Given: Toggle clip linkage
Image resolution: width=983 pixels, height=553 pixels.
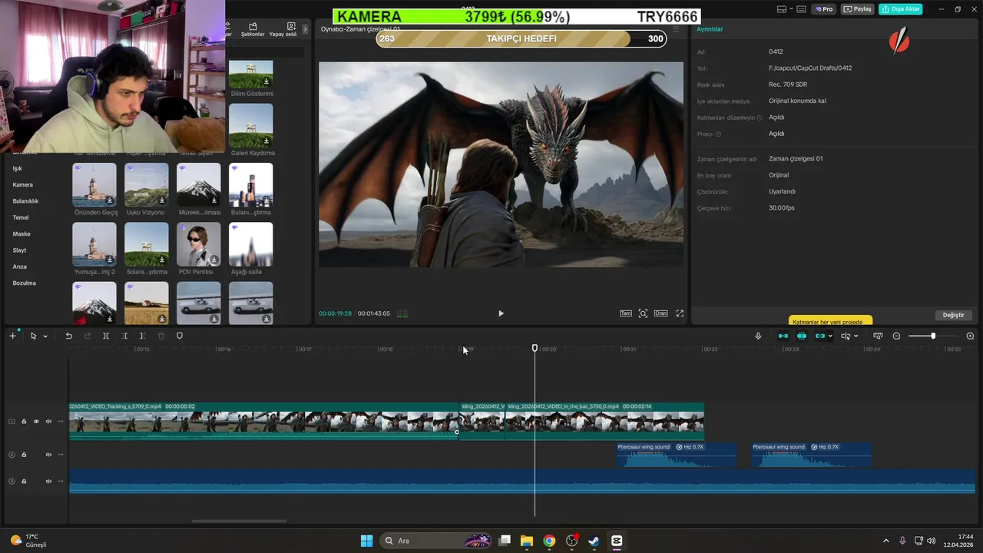Looking at the screenshot, I should coord(819,336).
